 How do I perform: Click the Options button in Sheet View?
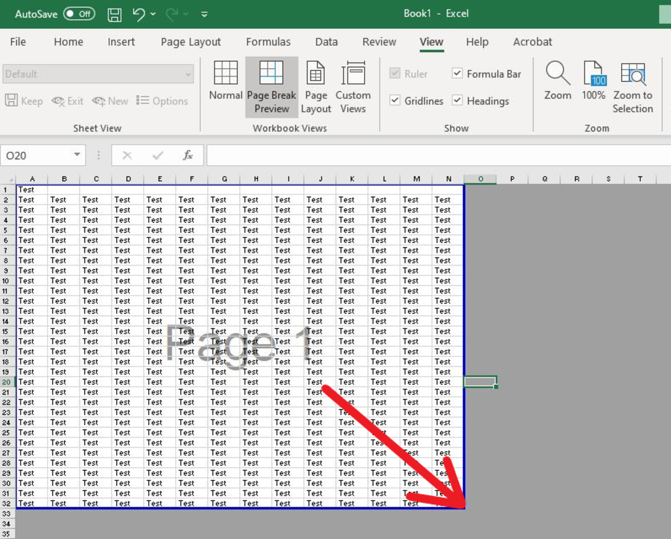coord(162,101)
